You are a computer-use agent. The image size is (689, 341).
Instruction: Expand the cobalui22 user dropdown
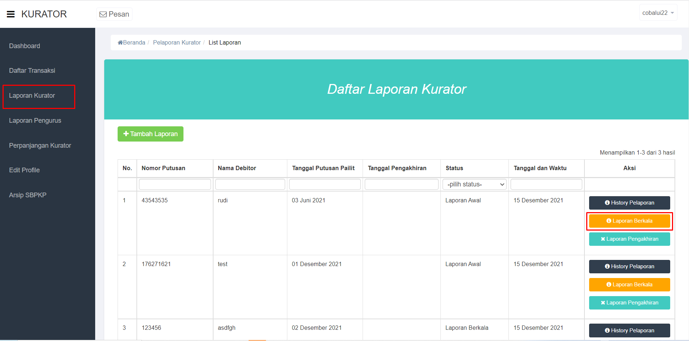click(x=658, y=13)
